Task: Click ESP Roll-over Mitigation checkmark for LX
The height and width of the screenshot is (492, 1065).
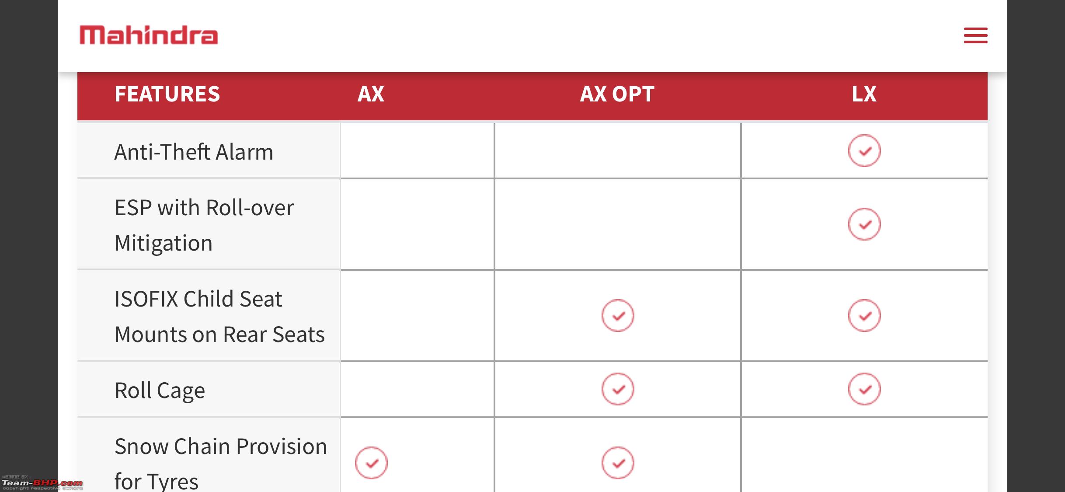Action: (x=864, y=224)
